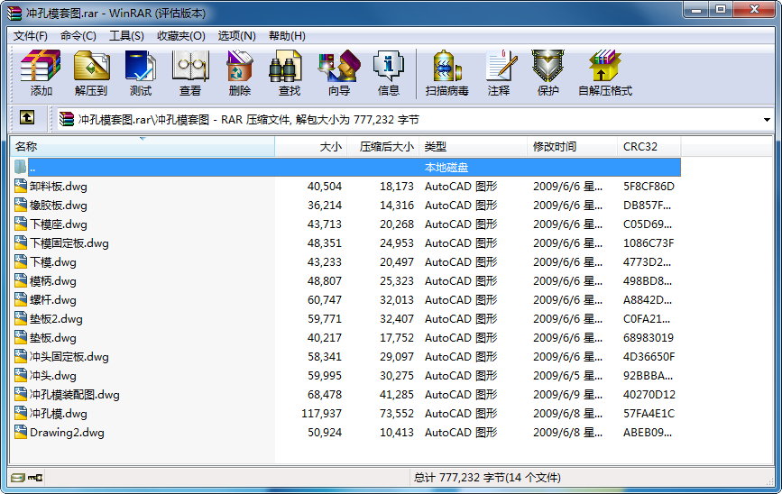
Task: Open the File (文件) menu
Action: tap(31, 36)
